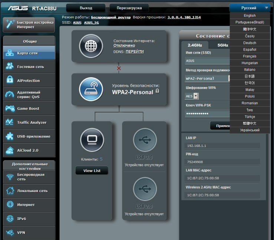Select Türkçe from the language list

pos(250,117)
